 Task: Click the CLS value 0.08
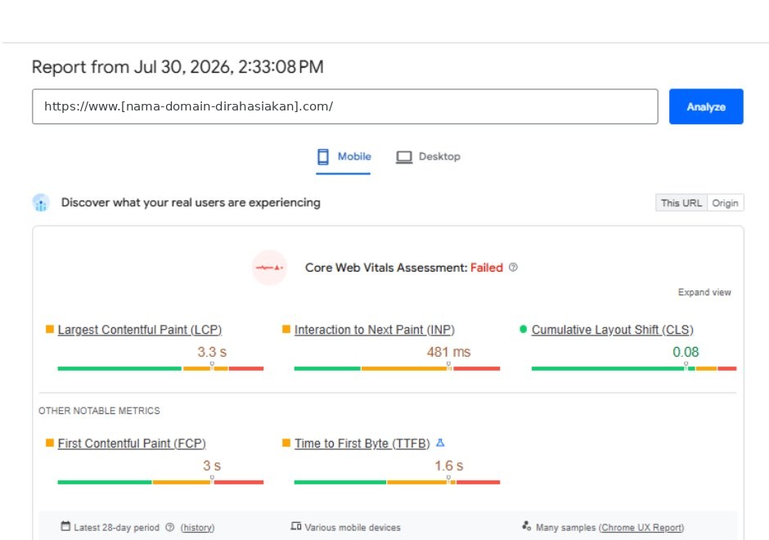click(x=686, y=352)
